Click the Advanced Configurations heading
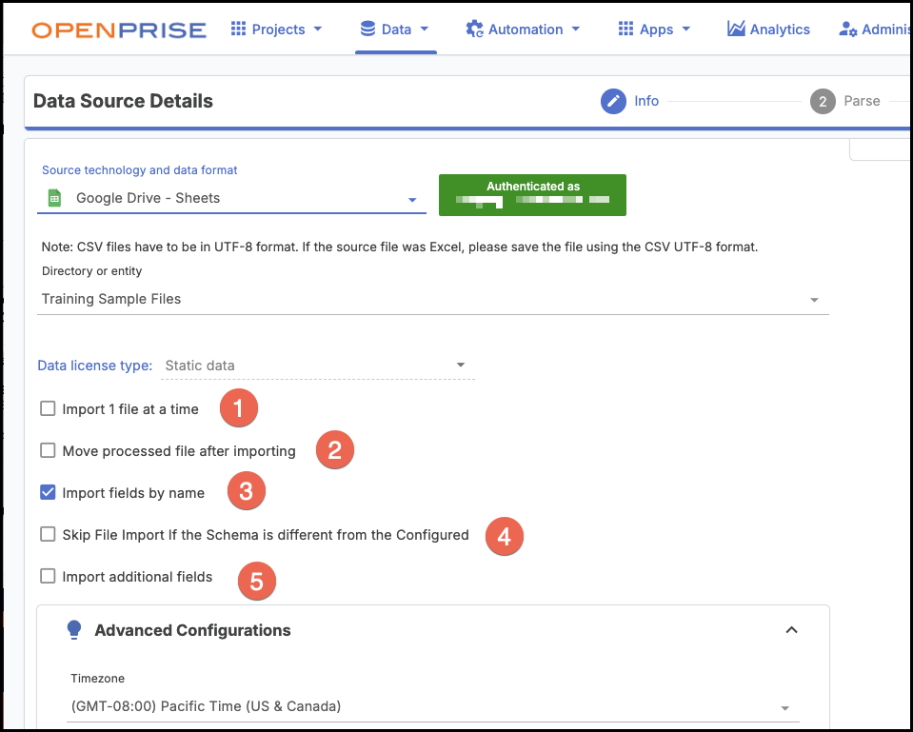This screenshot has width=913, height=732. pos(192,630)
